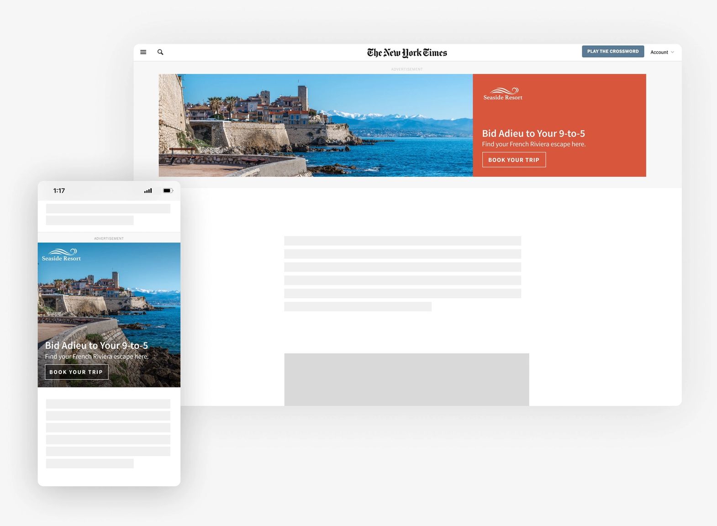Click mobile 'Bid Adieu to Your 9-to-5' headline
717x526 pixels.
[96, 345]
